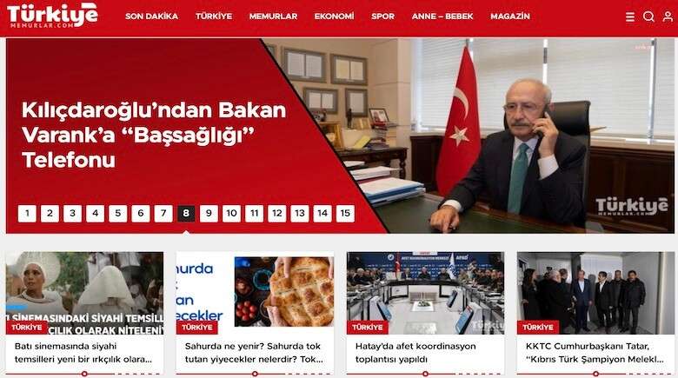Click the TÜRKİYE tag on the Hatay article
This screenshot has height=378, width=678.
[x=368, y=328]
